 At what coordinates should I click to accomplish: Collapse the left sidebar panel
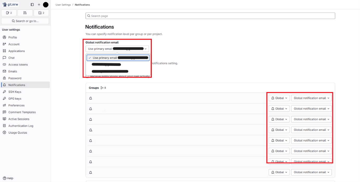32,4
